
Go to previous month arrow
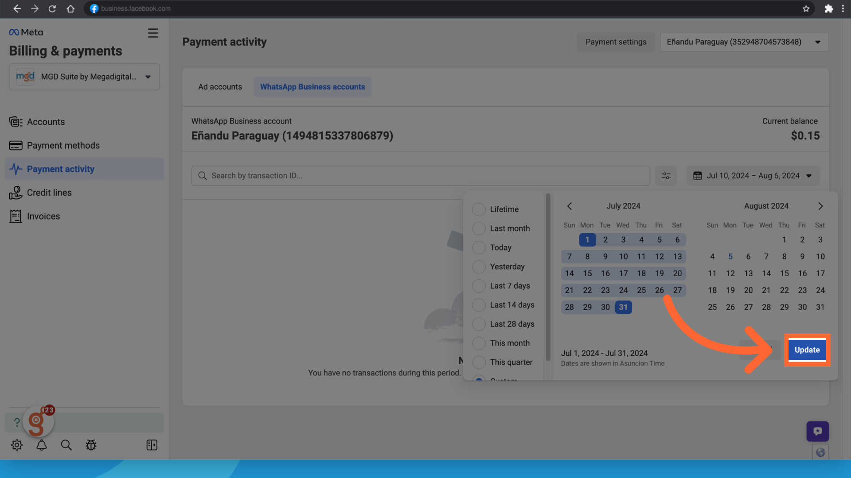570,206
